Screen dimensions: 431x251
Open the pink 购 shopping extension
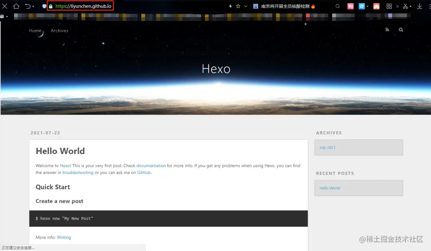350,6
